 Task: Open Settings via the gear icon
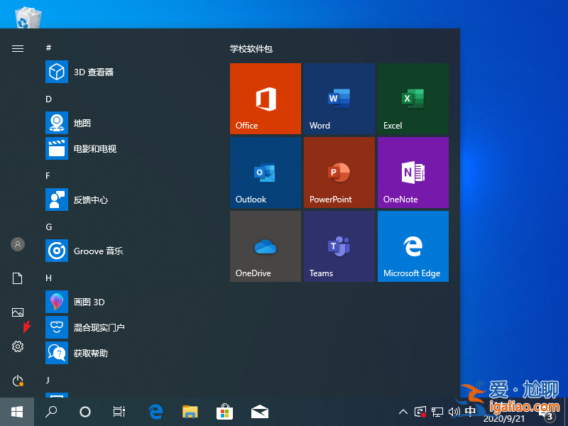pos(17,346)
